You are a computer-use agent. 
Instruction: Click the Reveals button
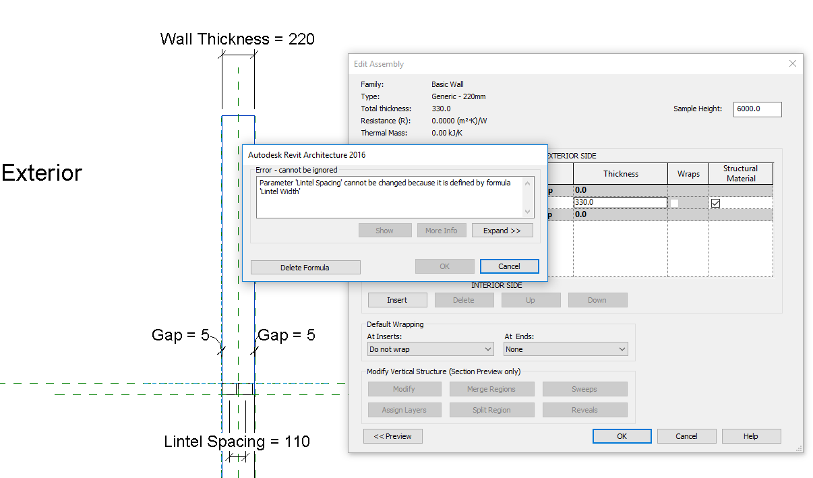(x=585, y=410)
